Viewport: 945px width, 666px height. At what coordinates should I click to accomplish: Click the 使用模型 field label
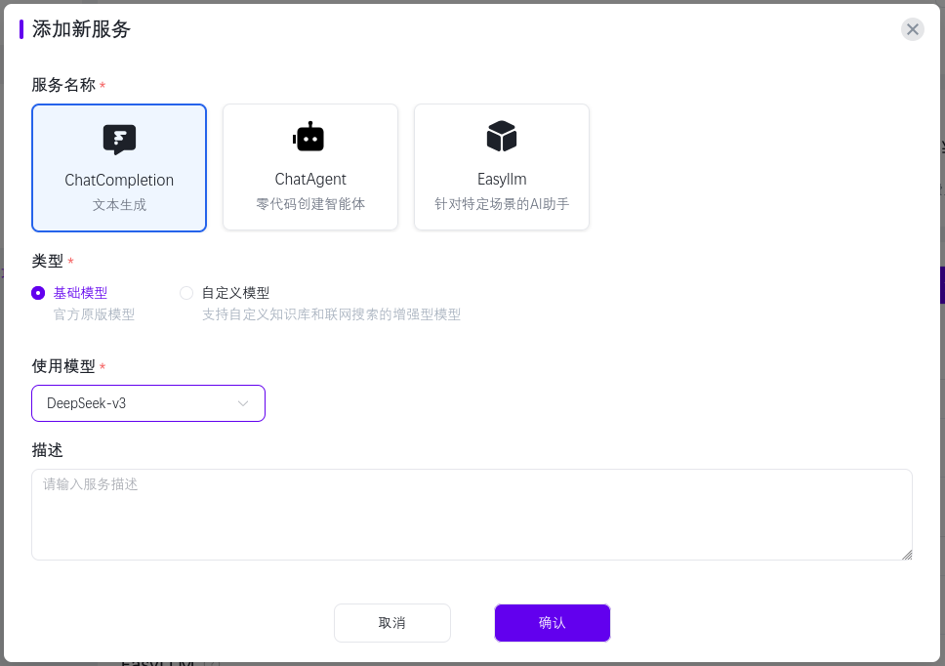pos(63,366)
